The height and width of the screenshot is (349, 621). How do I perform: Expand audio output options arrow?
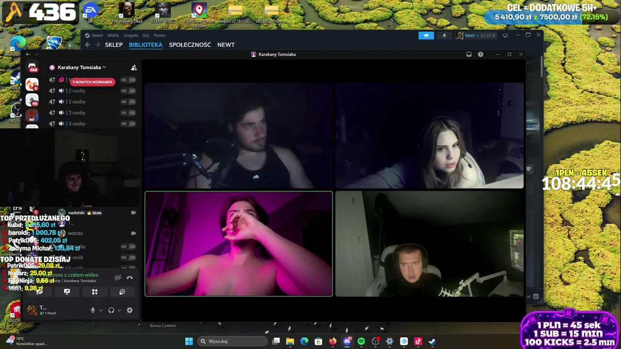[119, 310]
